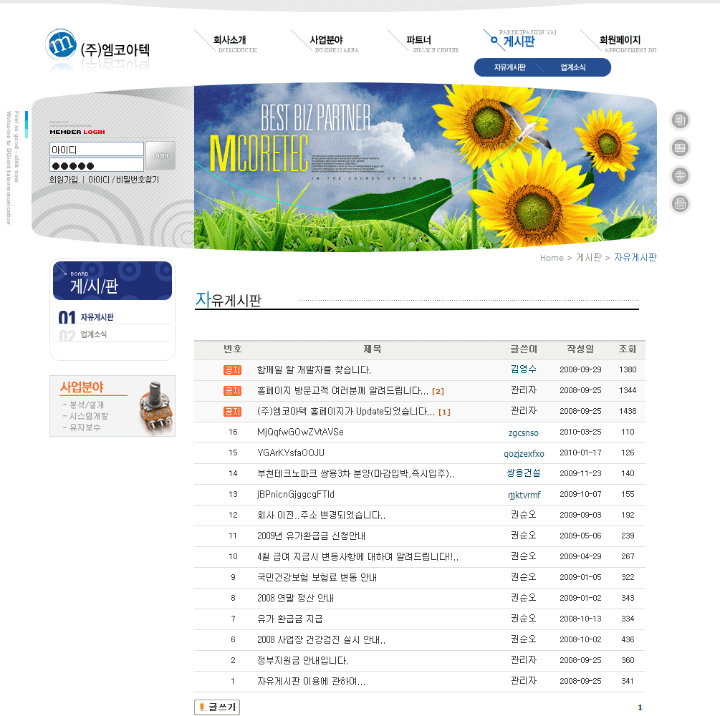Click author qozjzexfxo

tap(524, 453)
